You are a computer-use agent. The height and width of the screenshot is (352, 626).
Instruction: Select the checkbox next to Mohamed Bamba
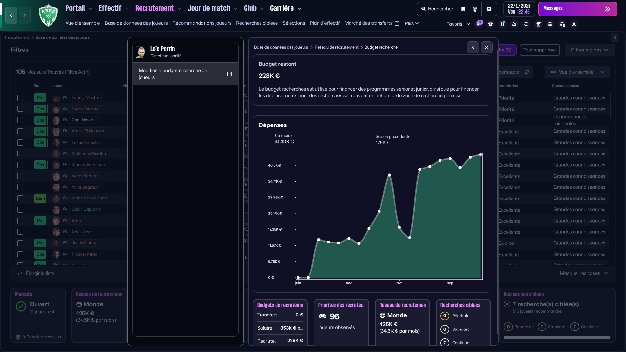click(20, 154)
